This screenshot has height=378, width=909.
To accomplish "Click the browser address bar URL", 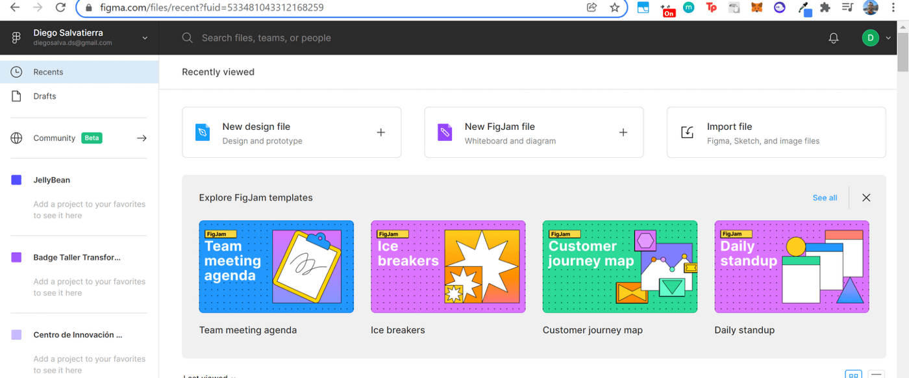I will [212, 8].
